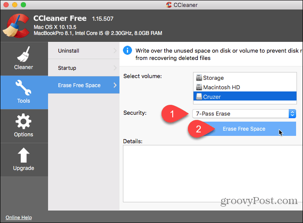
Task: Click the Erase Free Space chevron
Action: (115, 85)
